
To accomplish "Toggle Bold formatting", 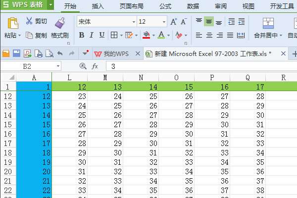I will pyautogui.click(x=81, y=35).
